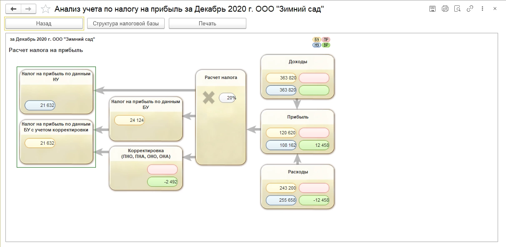Navigate forward with the right arrow

click(x=28, y=9)
